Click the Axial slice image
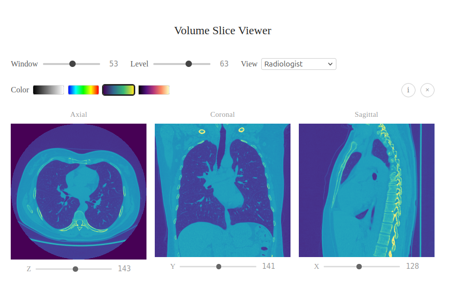Image resolution: width=457 pixels, height=282 pixels. click(78, 191)
